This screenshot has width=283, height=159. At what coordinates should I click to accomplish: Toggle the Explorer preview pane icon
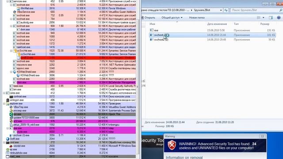[x=271, y=18]
